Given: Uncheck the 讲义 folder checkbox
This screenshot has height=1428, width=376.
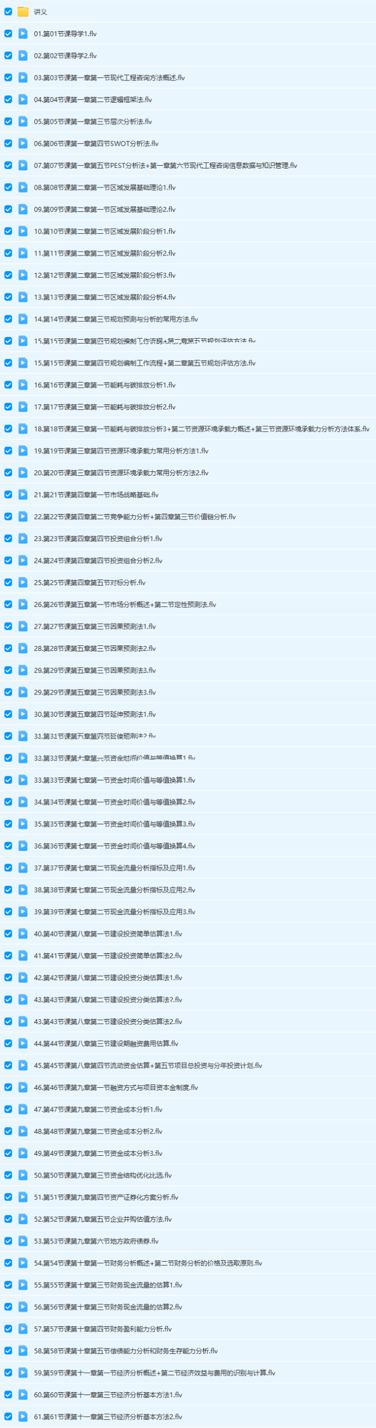Looking at the screenshot, I should tap(8, 12).
